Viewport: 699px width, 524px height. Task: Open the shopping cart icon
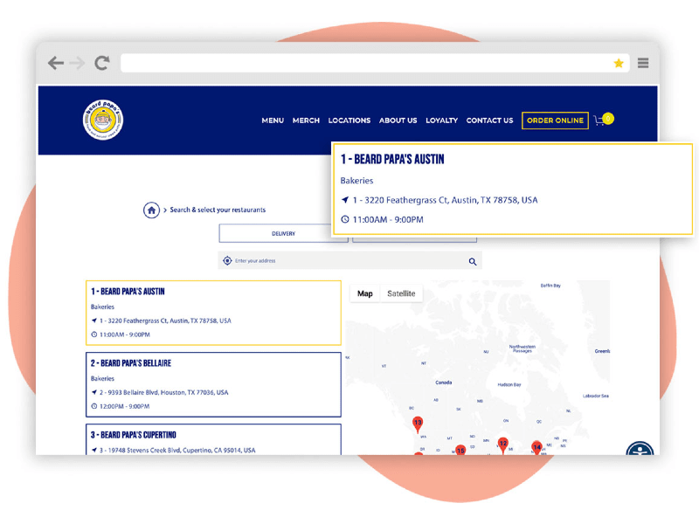(x=600, y=121)
